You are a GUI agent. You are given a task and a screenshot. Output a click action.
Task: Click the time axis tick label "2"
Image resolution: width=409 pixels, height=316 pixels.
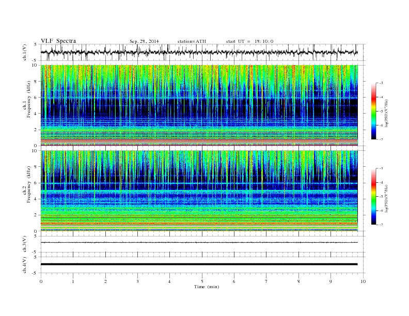pos(105,281)
